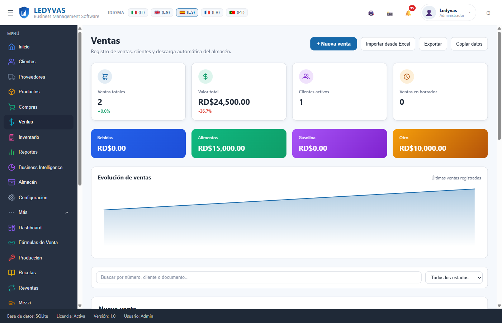Click the Valor total dollar icon

point(205,76)
